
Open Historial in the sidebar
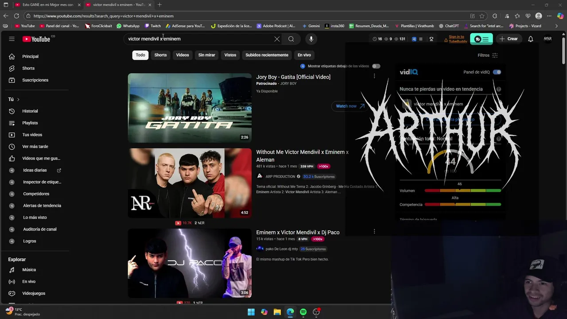pyautogui.click(x=30, y=111)
